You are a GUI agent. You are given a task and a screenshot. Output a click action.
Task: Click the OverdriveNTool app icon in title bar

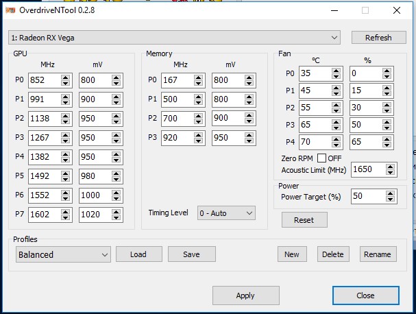[x=10, y=10]
